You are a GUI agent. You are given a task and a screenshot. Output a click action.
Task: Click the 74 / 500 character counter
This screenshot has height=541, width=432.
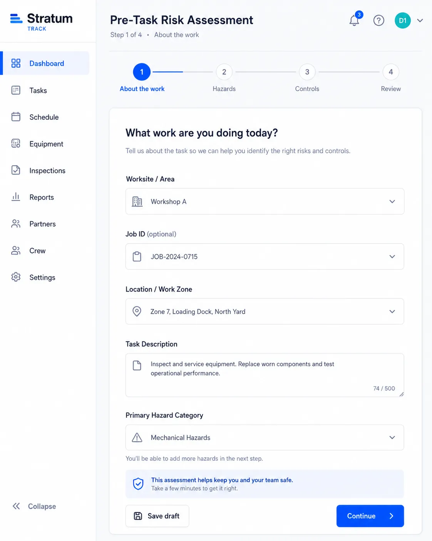coord(384,388)
